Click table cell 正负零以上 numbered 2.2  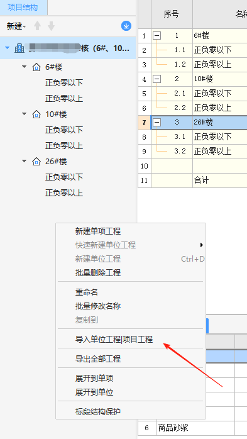tap(219, 108)
